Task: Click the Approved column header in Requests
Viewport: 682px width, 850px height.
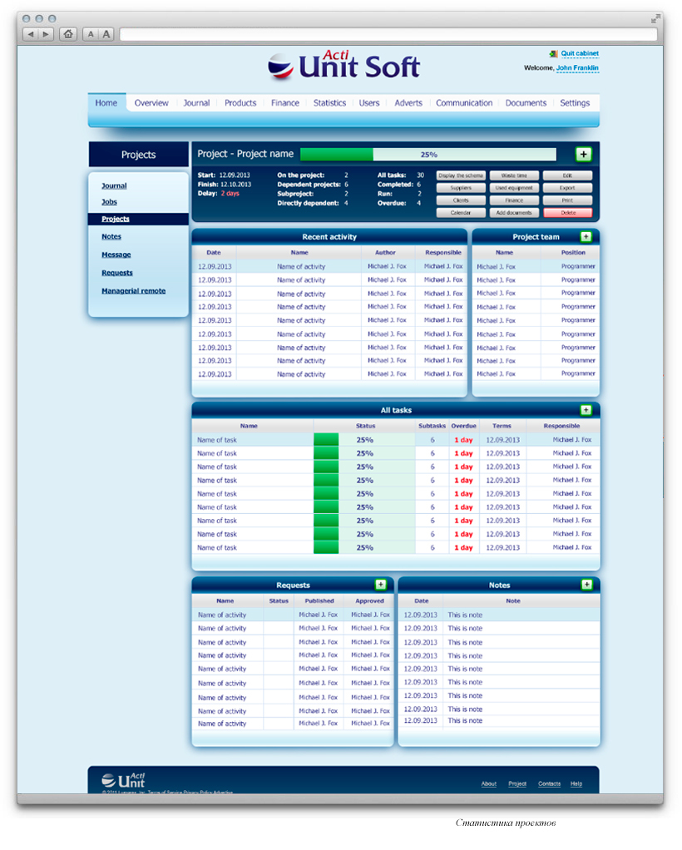Action: tap(370, 600)
